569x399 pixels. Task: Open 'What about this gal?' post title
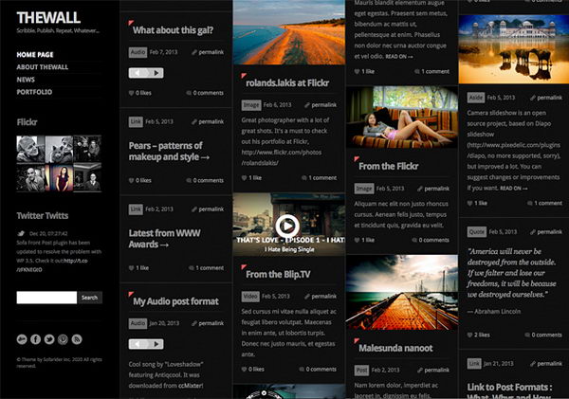click(x=174, y=30)
